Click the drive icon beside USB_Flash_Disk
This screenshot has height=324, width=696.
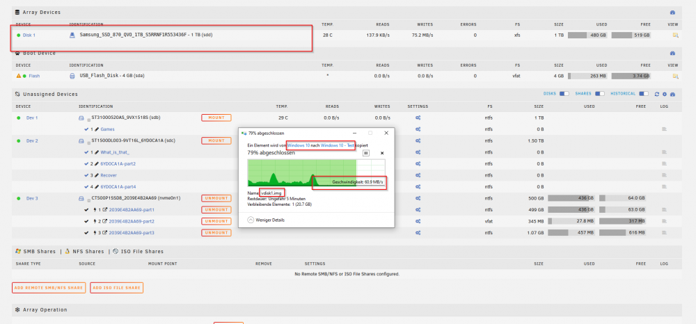(72, 76)
